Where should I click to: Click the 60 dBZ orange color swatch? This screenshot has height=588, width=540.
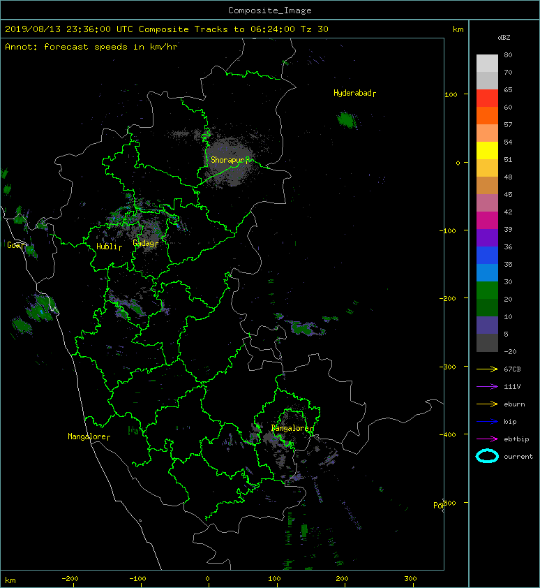tap(487, 116)
